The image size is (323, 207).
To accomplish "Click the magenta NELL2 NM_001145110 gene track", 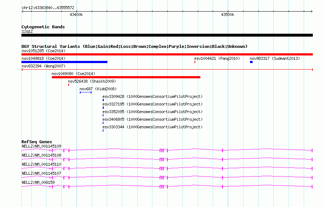I will (167, 169).
